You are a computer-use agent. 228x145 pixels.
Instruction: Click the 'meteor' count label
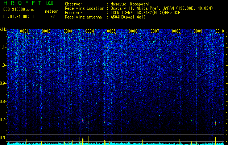click(51, 11)
